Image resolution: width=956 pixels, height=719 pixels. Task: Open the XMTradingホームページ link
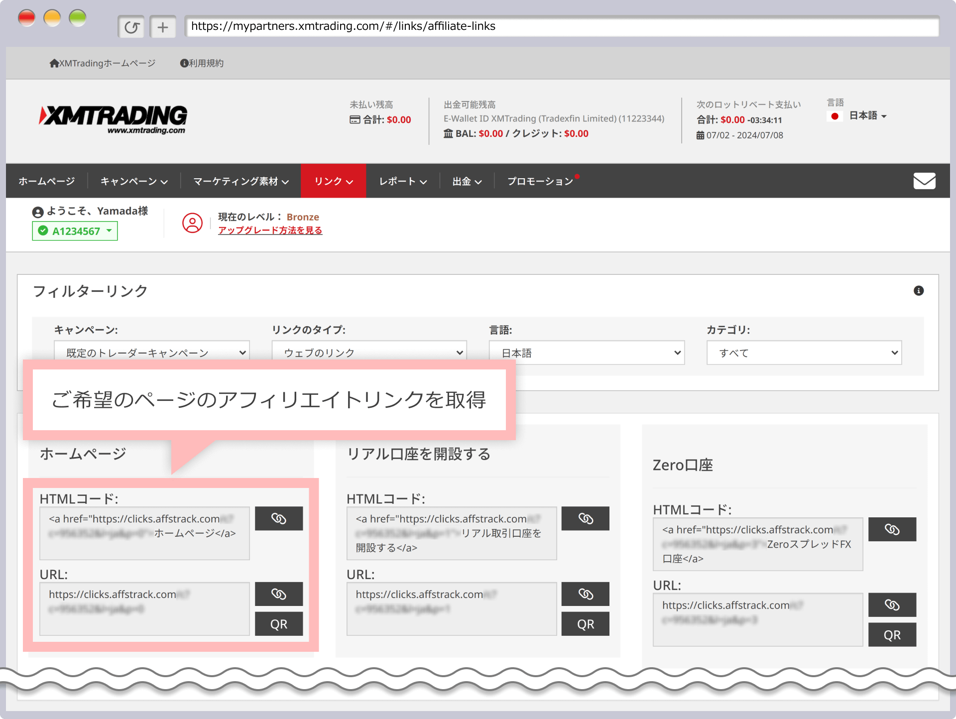pos(103,63)
